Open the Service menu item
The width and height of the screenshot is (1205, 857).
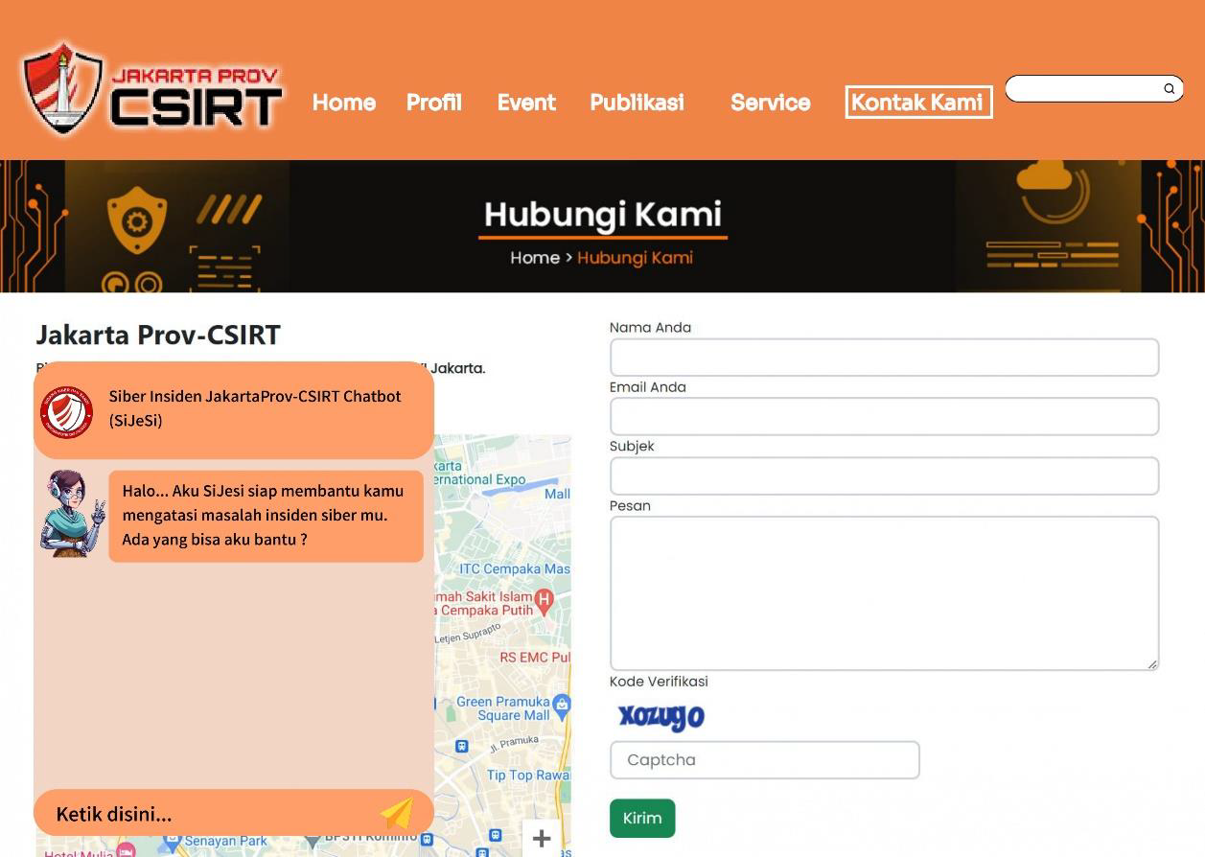[770, 103]
